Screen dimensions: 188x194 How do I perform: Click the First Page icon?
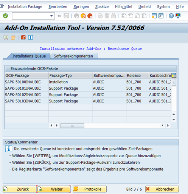[x=124, y=16]
